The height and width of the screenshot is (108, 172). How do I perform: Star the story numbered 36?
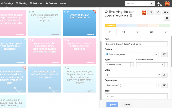point(65,40)
